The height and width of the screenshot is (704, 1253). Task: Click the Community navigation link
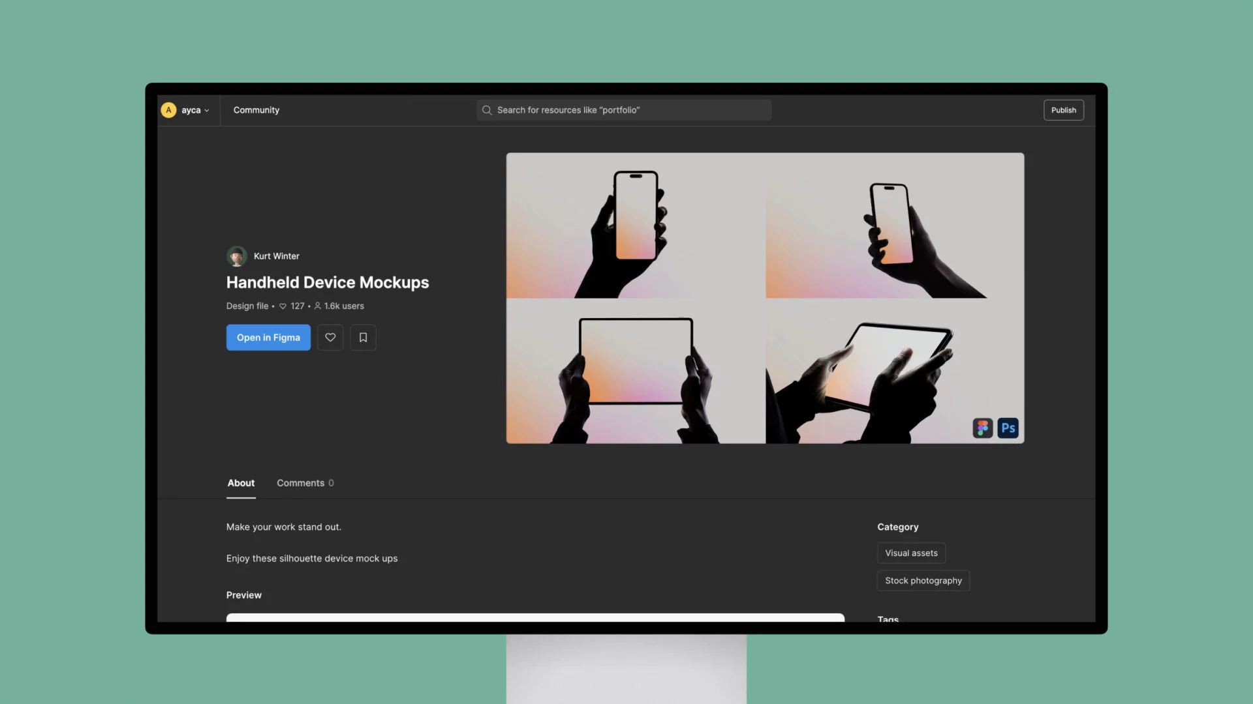256,109
